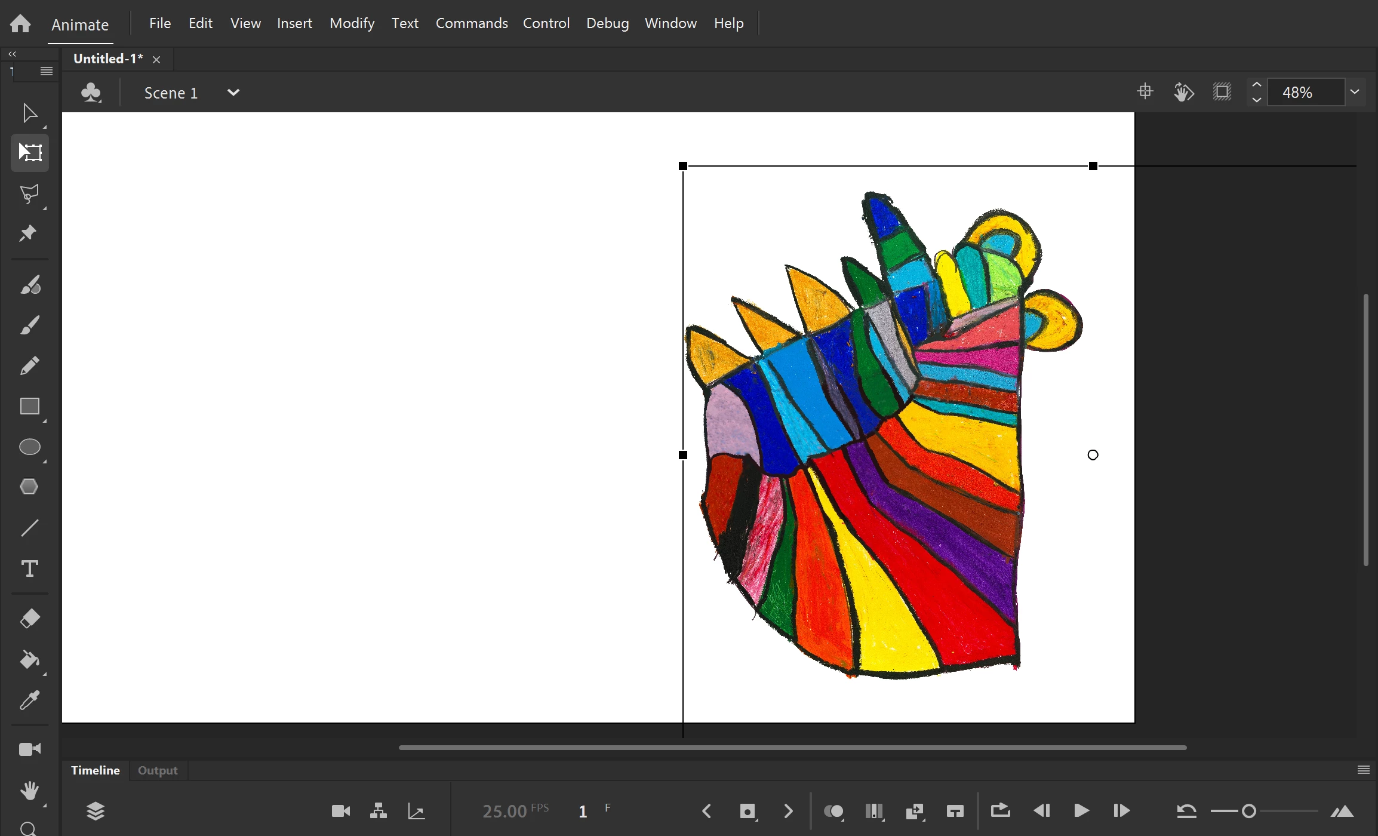Screen dimensions: 1378x836
Task: Click the Play button in timeline
Action: pyautogui.click(x=1081, y=811)
